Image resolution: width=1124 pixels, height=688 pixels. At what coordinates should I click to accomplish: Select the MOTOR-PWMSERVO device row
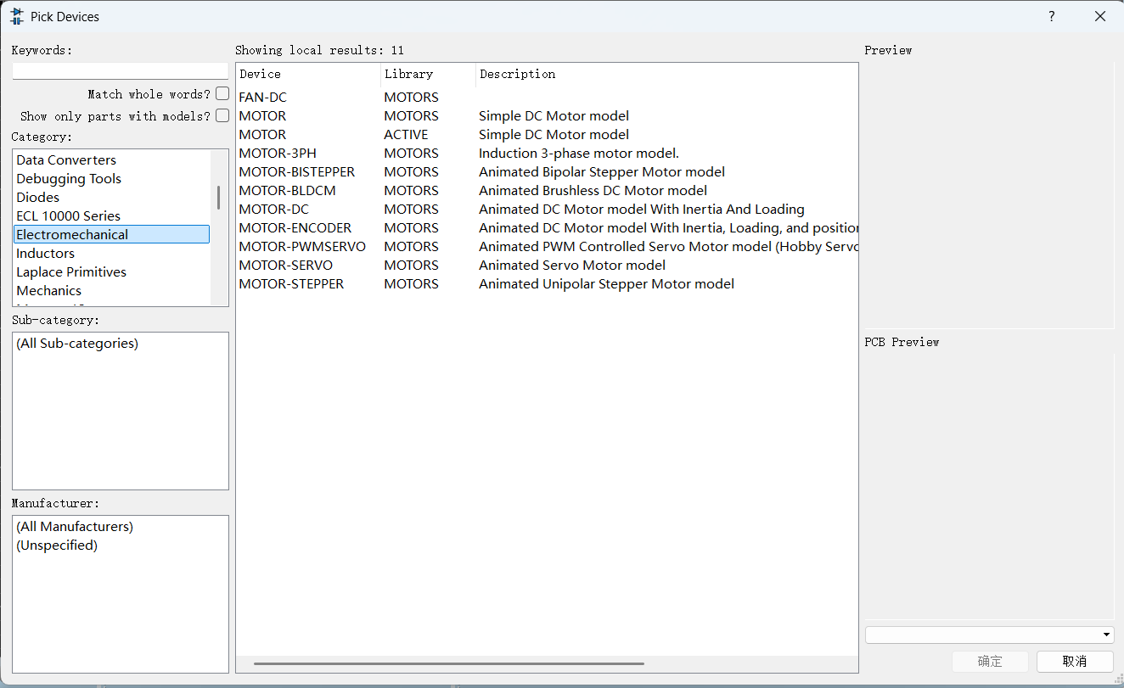(547, 246)
